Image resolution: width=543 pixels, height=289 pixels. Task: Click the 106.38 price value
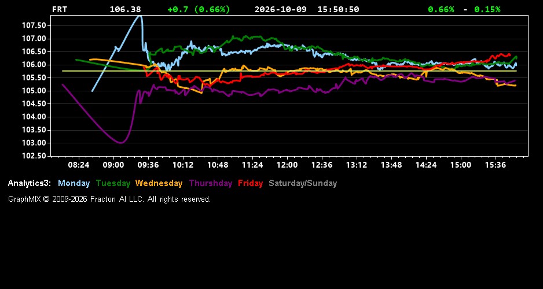[126, 9]
